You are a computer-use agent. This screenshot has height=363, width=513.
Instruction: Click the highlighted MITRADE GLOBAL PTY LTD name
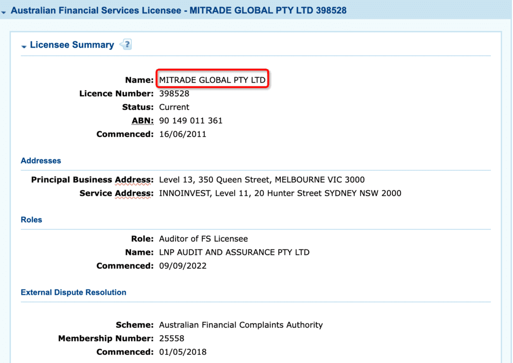coord(212,80)
